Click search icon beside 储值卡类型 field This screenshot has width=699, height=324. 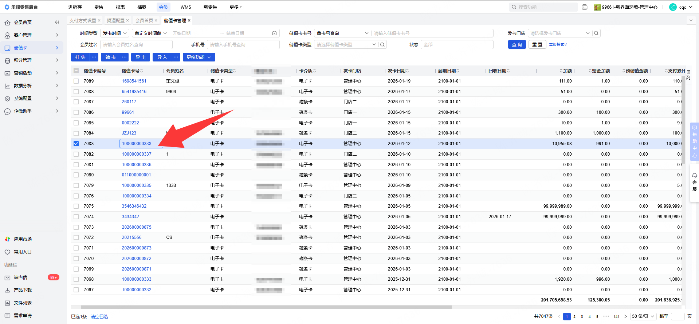click(x=382, y=45)
